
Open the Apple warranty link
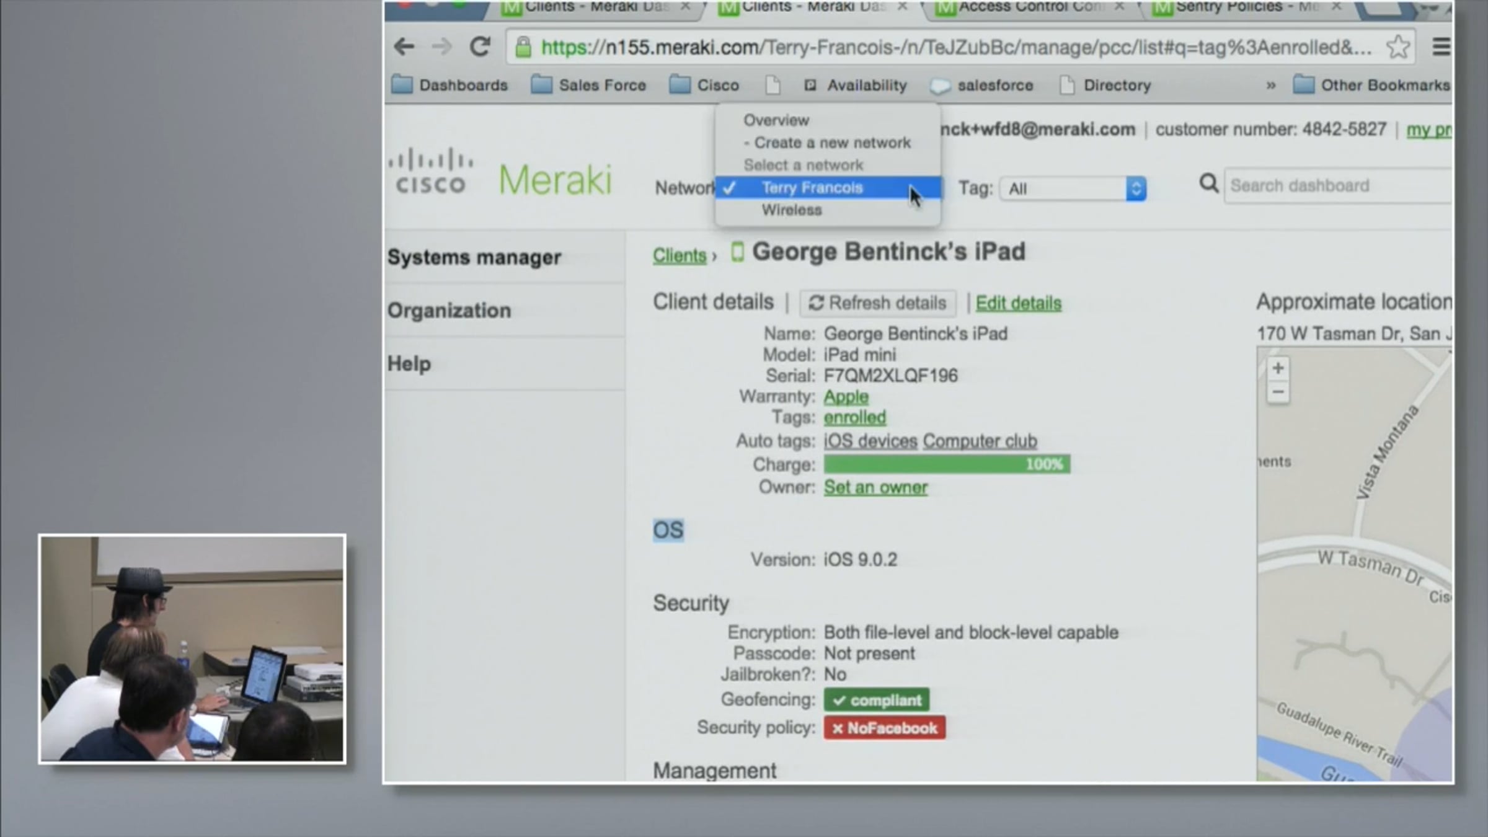tap(846, 397)
